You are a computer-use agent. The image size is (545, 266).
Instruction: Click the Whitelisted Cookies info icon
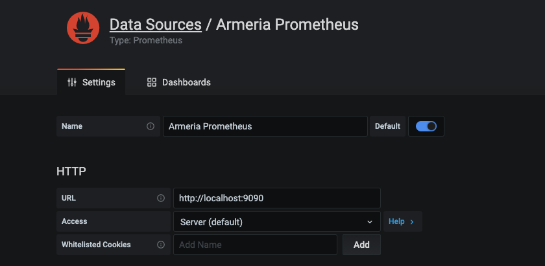coord(160,245)
